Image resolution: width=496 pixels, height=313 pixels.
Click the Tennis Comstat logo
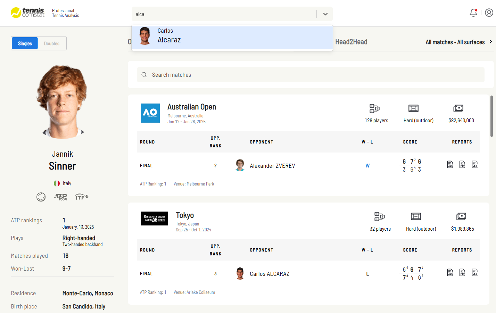27,13
